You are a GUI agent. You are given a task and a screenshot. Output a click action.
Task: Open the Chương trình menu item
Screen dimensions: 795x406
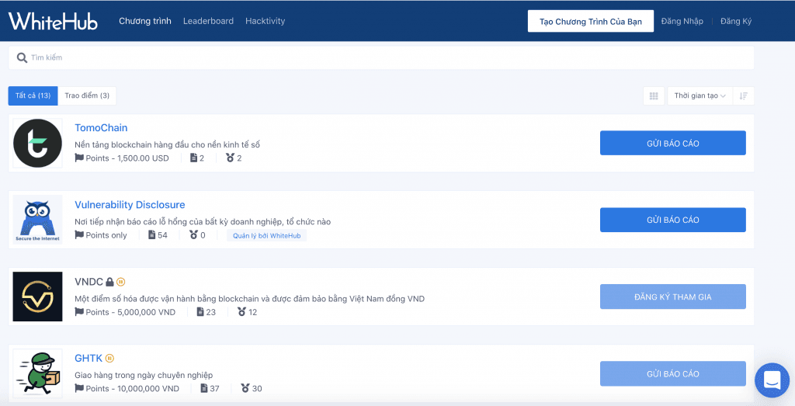pos(145,21)
